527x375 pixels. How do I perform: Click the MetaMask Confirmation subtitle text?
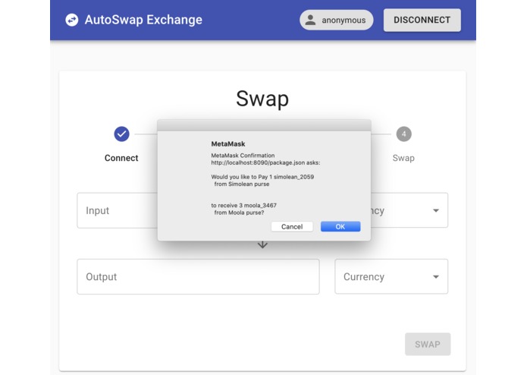click(243, 156)
